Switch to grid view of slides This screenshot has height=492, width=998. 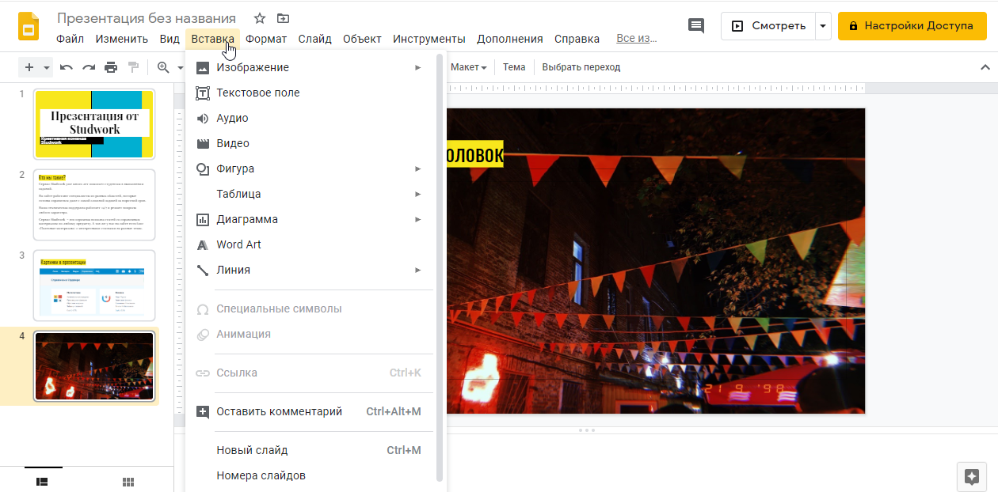(x=128, y=482)
